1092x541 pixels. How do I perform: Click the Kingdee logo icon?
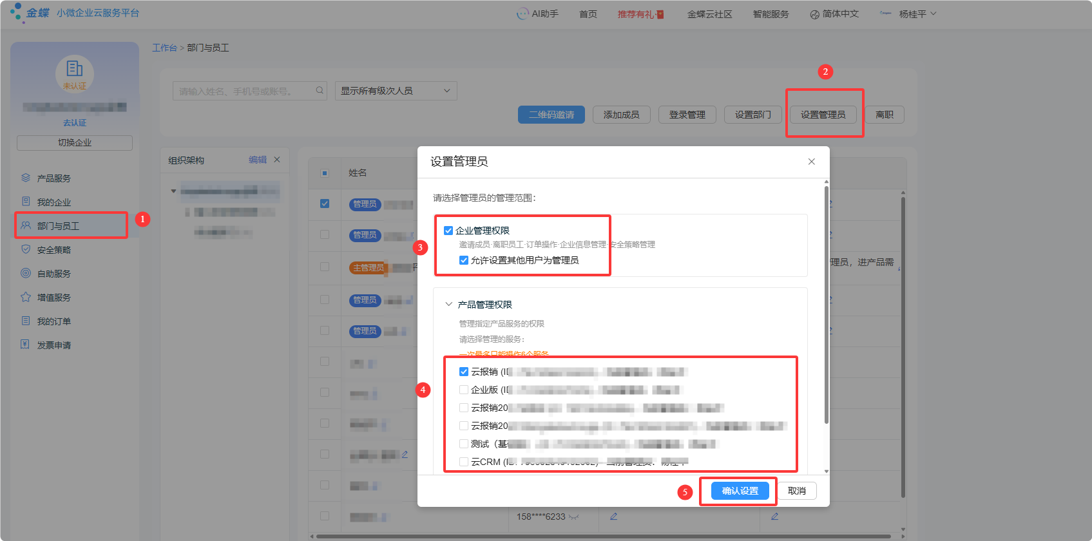pyautogui.click(x=17, y=12)
